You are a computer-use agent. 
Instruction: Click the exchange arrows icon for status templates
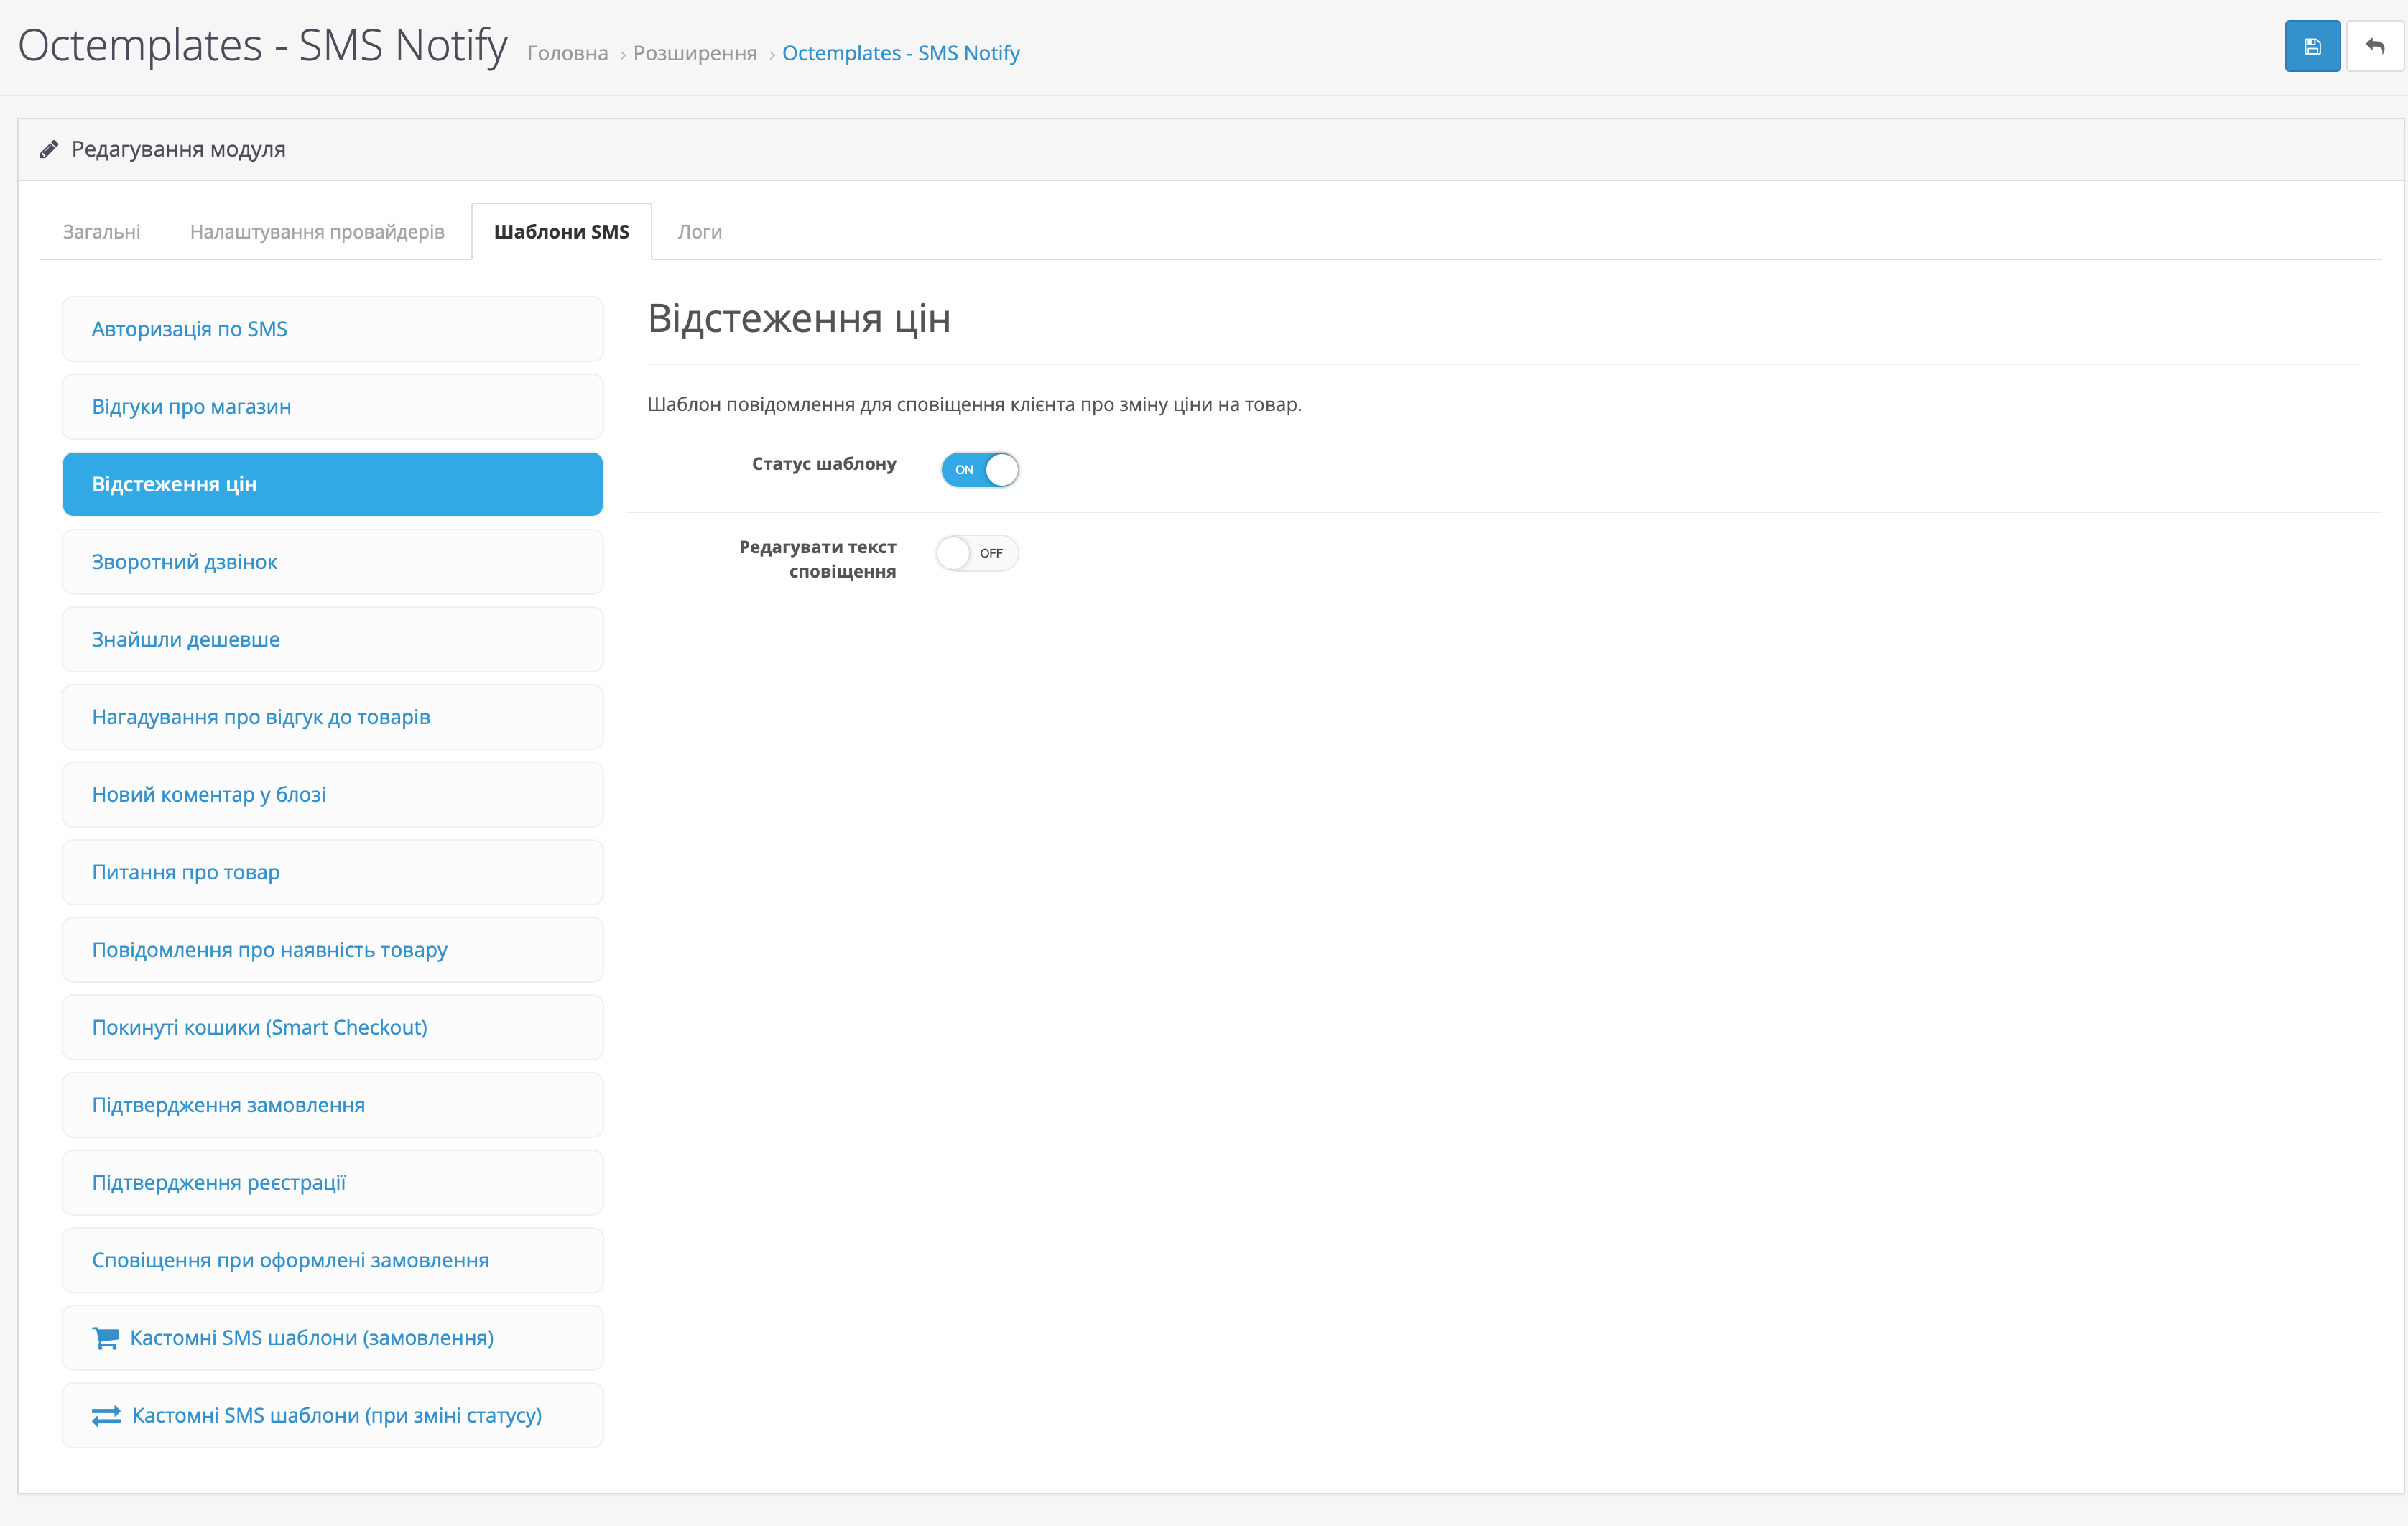pyautogui.click(x=106, y=1416)
